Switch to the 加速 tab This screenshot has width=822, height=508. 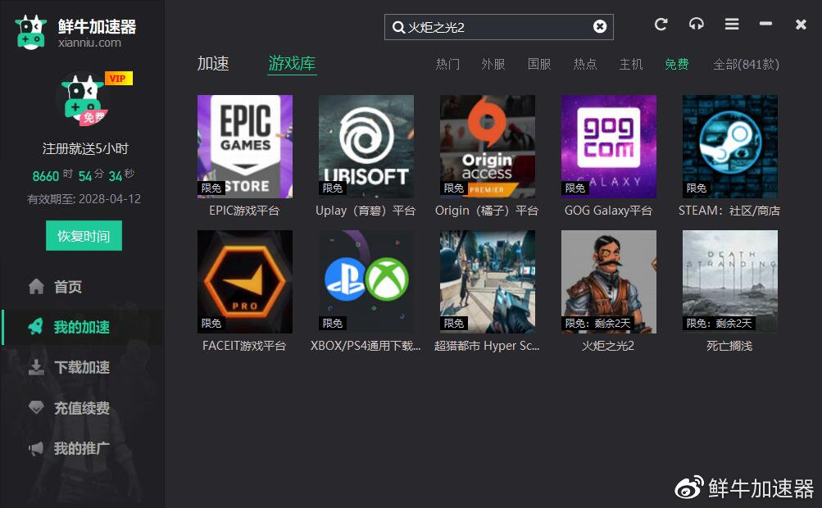tap(213, 63)
